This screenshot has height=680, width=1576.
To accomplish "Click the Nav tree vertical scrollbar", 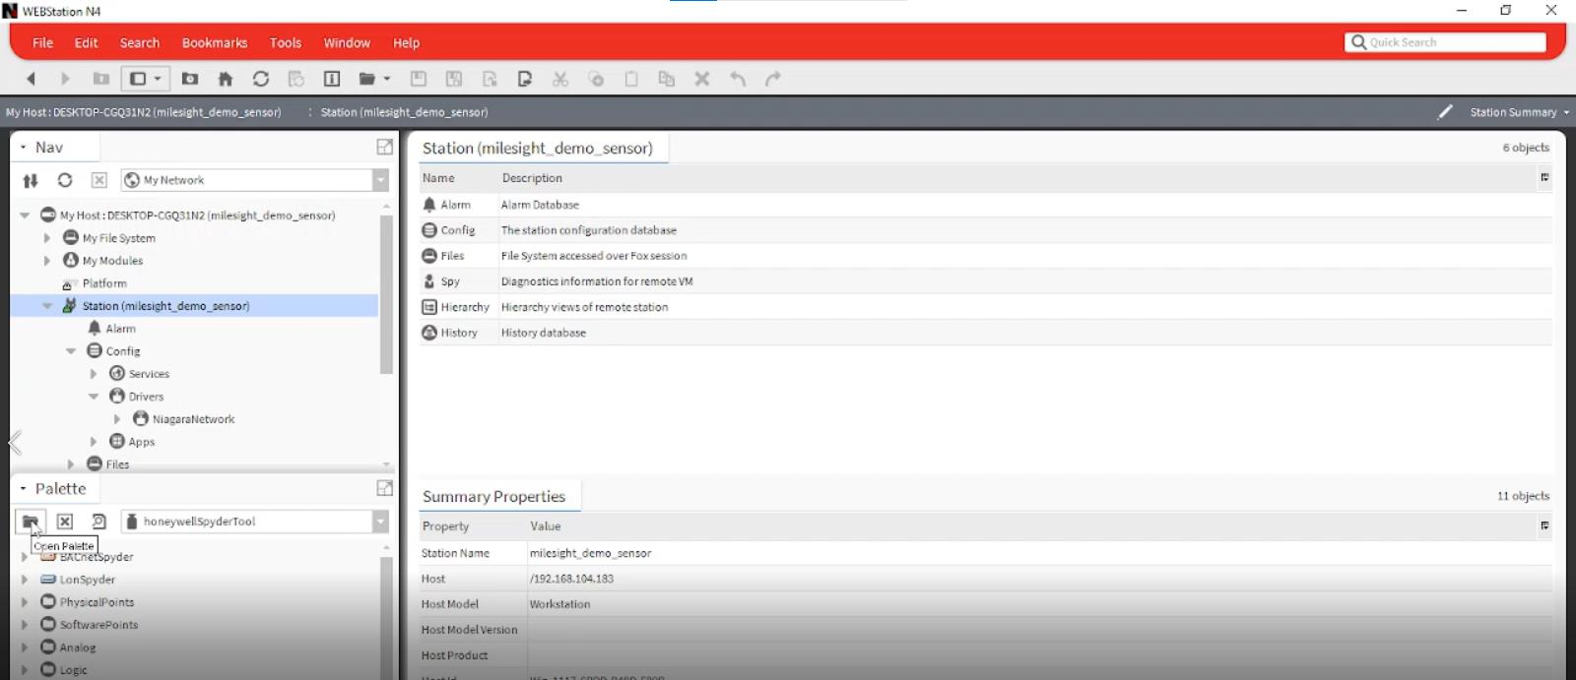I will tap(386, 293).
